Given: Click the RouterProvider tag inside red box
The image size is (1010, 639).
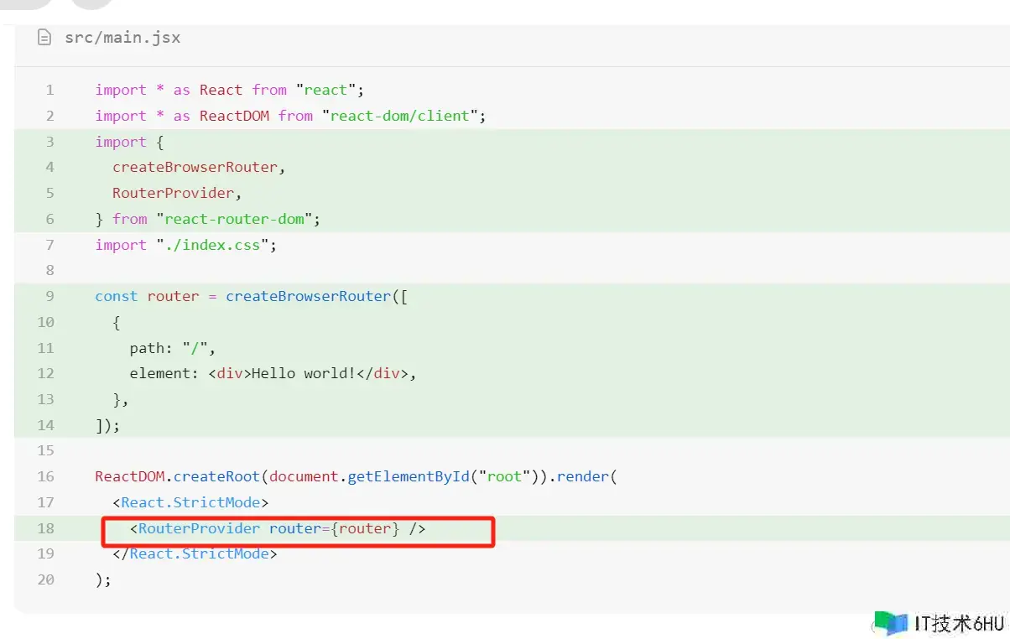Looking at the screenshot, I should [199, 528].
